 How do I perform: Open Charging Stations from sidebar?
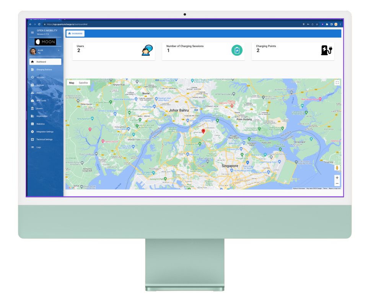tap(44, 69)
